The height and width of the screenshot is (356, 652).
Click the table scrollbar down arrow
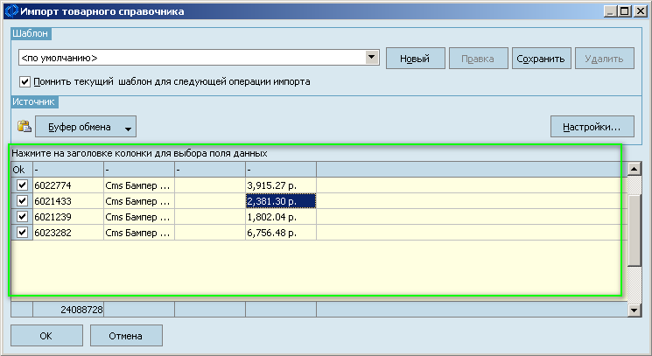point(634,310)
